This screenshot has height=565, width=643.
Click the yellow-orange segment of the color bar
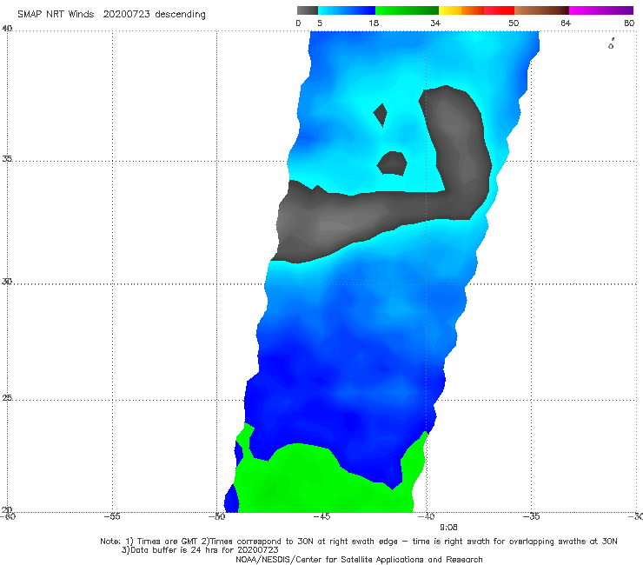(461, 10)
